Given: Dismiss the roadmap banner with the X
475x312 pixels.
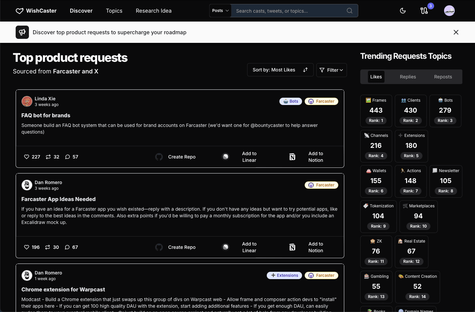Looking at the screenshot, I should [x=456, y=32].
